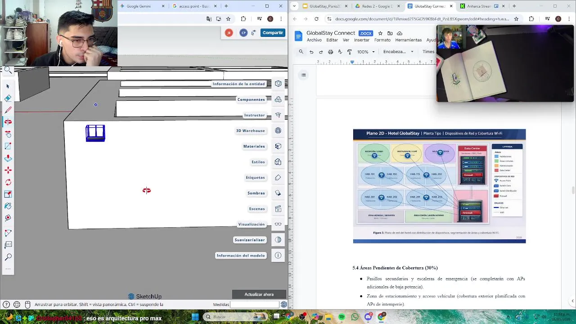Open the Información de la entidad panel

278,84
